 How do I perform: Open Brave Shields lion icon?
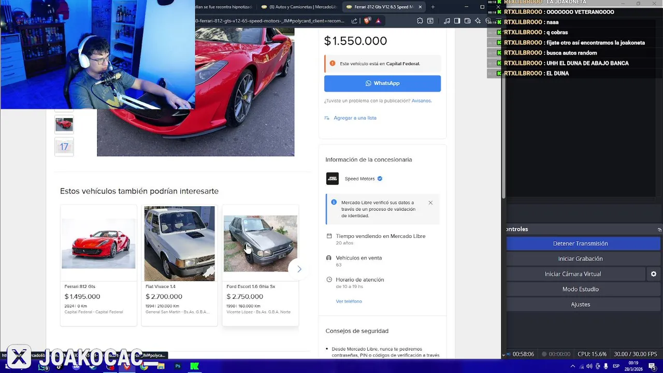coord(367,21)
